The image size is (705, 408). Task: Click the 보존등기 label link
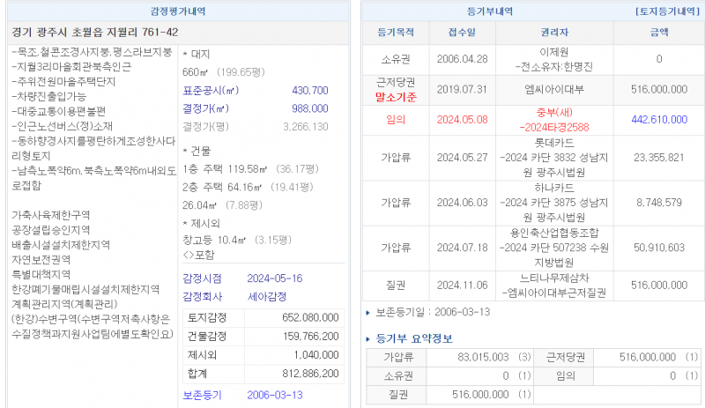tap(202, 395)
